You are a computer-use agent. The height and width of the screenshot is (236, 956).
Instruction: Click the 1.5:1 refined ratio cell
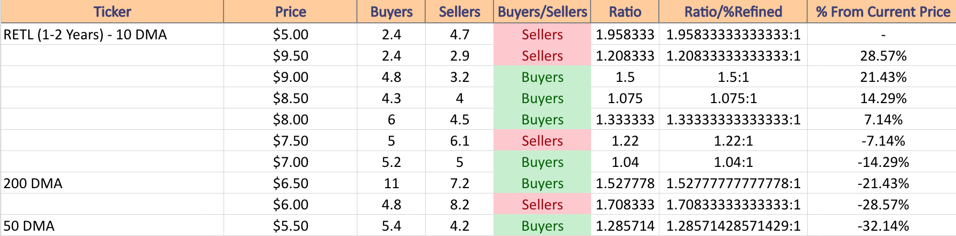[x=733, y=77]
